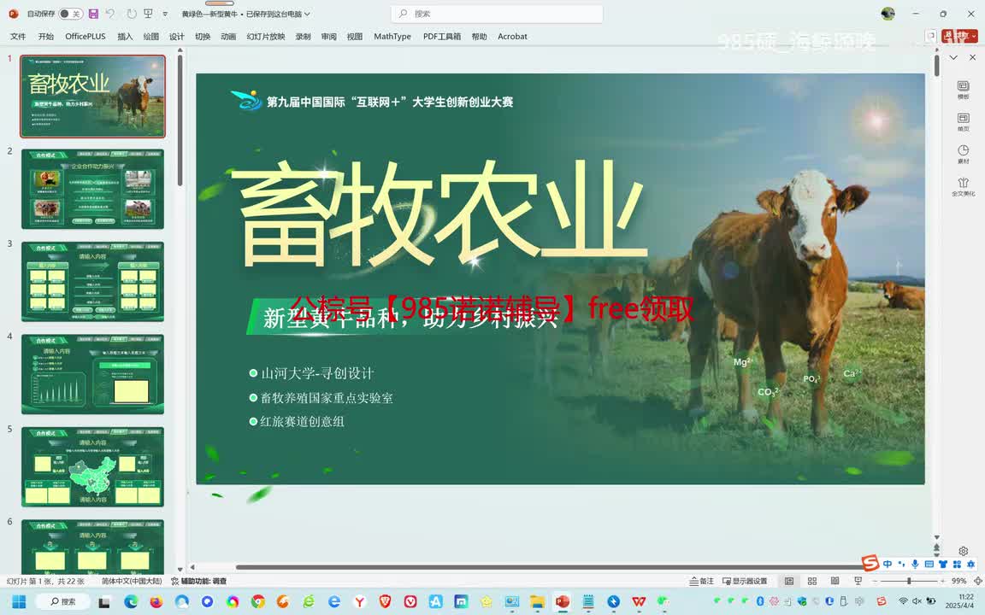Click the 山河大学-寻创设计 bullet text

pyautogui.click(x=317, y=373)
